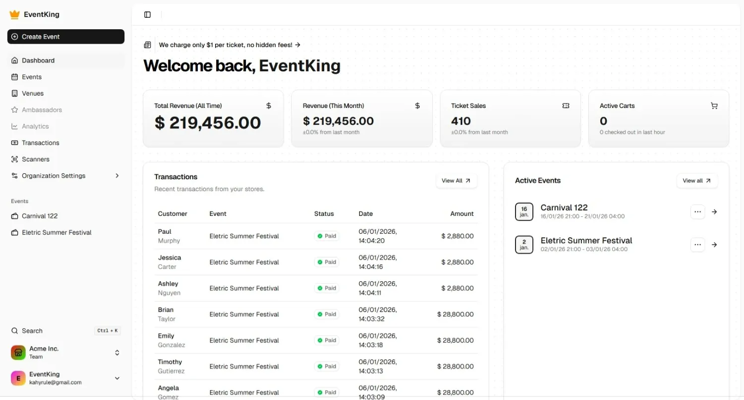The width and height of the screenshot is (744, 400).
Task: Expand Organization Settings submenu
Action: 117,176
